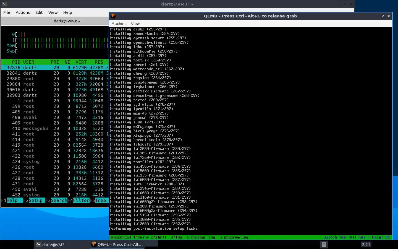Switch to dartz@VM3 terminal via taskbar
This screenshot has width=398, height=249.
click(x=61, y=245)
